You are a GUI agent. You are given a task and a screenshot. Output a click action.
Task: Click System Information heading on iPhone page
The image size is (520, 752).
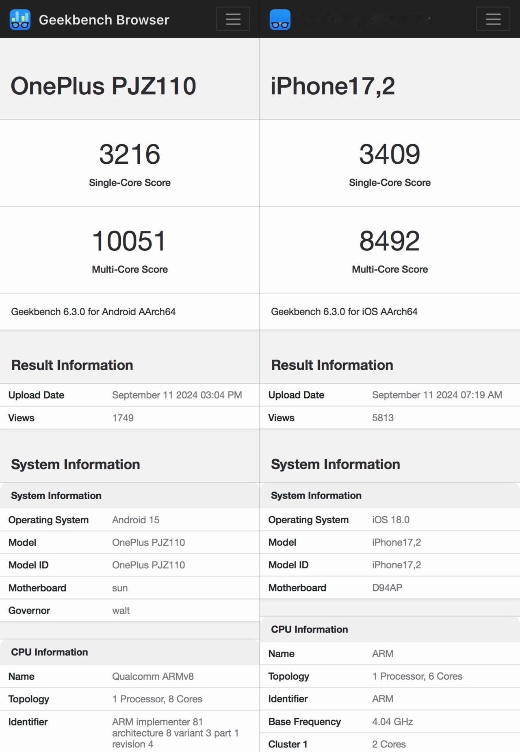pyautogui.click(x=336, y=464)
